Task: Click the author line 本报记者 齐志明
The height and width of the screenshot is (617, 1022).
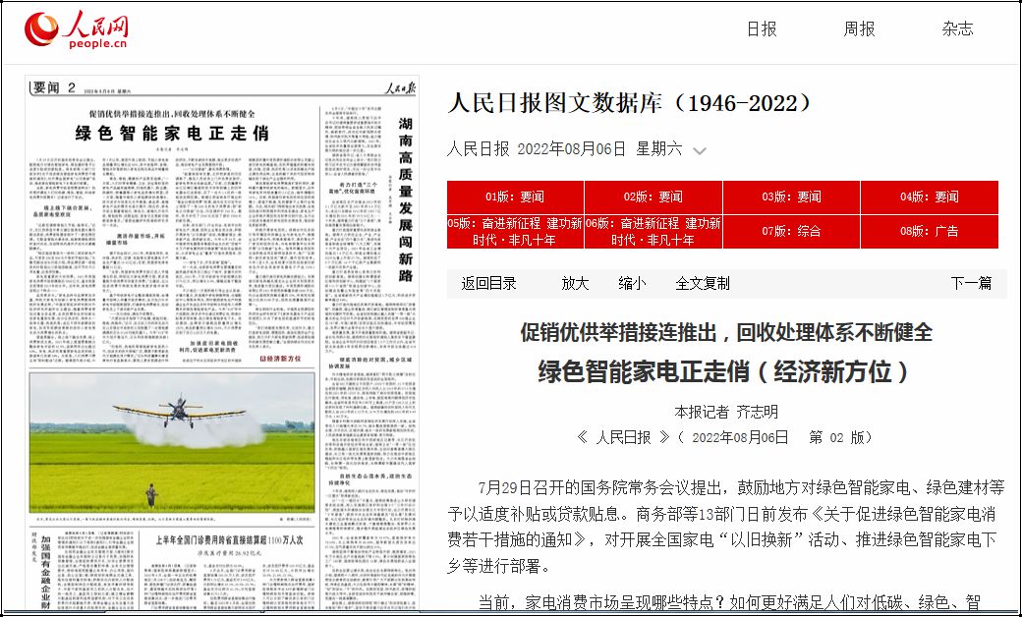Action: (x=726, y=412)
